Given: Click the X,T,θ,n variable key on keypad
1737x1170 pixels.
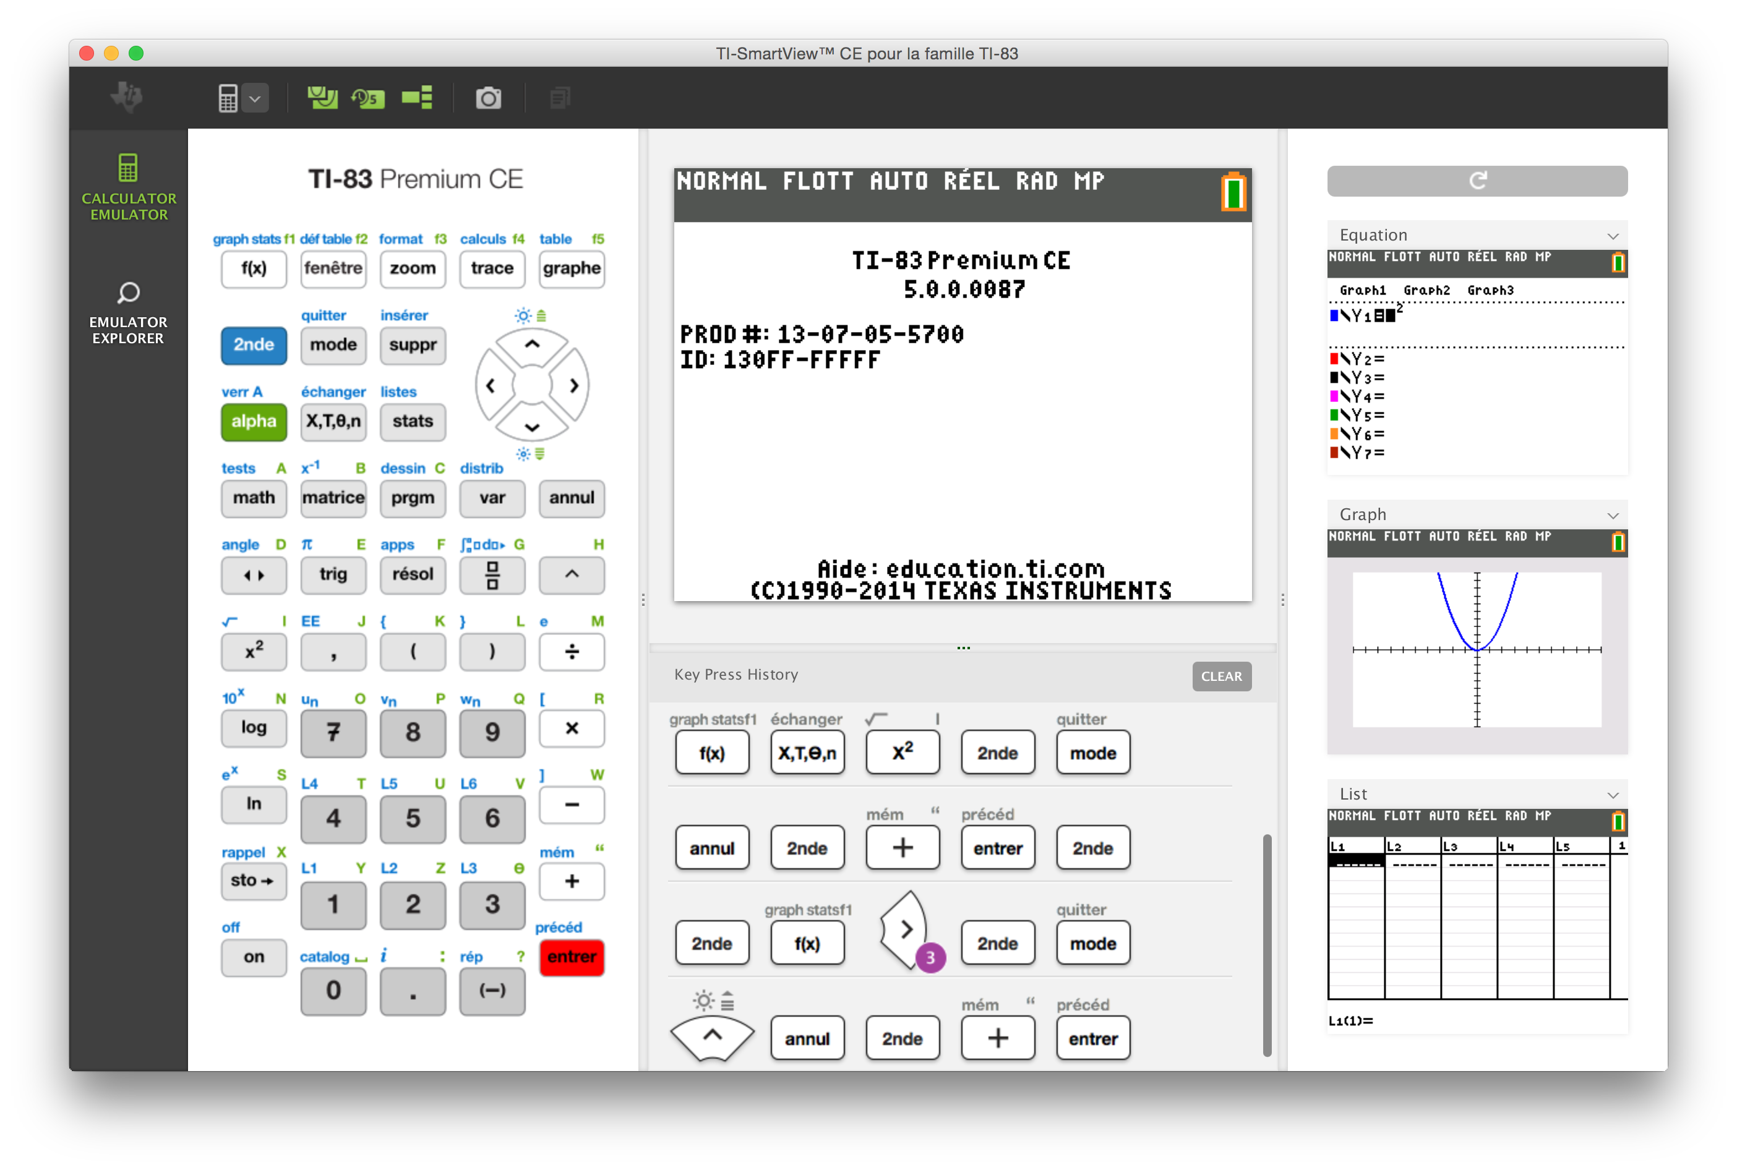Looking at the screenshot, I should click(333, 422).
